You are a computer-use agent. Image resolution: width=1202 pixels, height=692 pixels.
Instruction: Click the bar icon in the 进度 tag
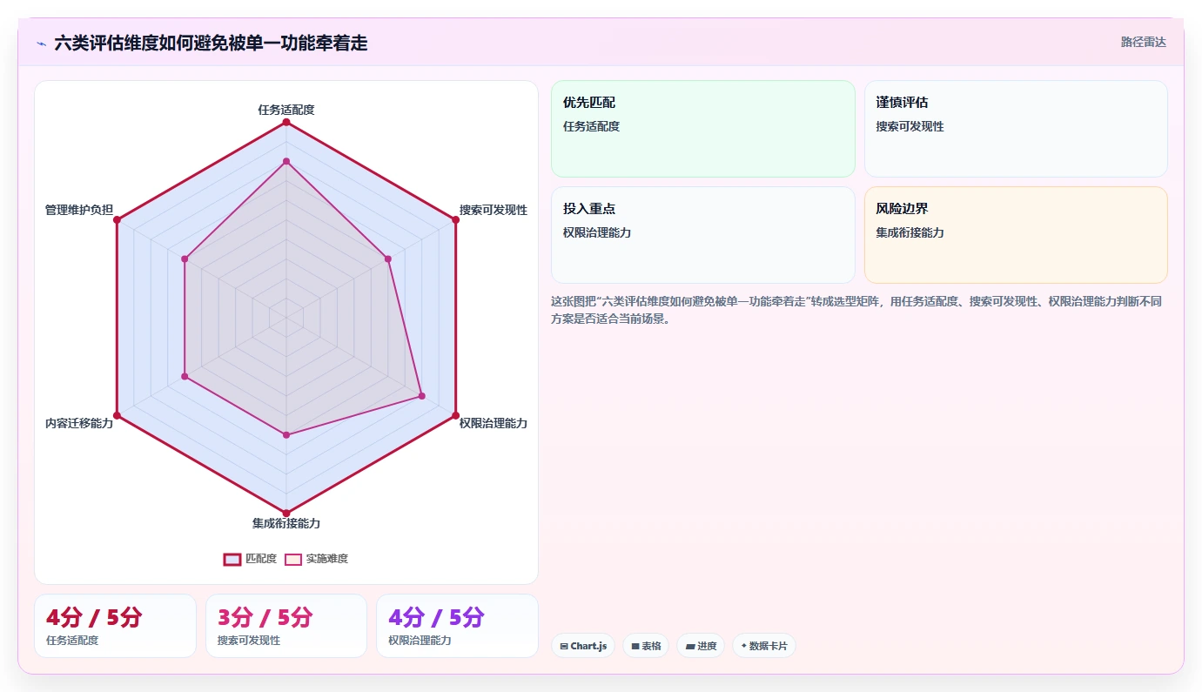tap(689, 647)
